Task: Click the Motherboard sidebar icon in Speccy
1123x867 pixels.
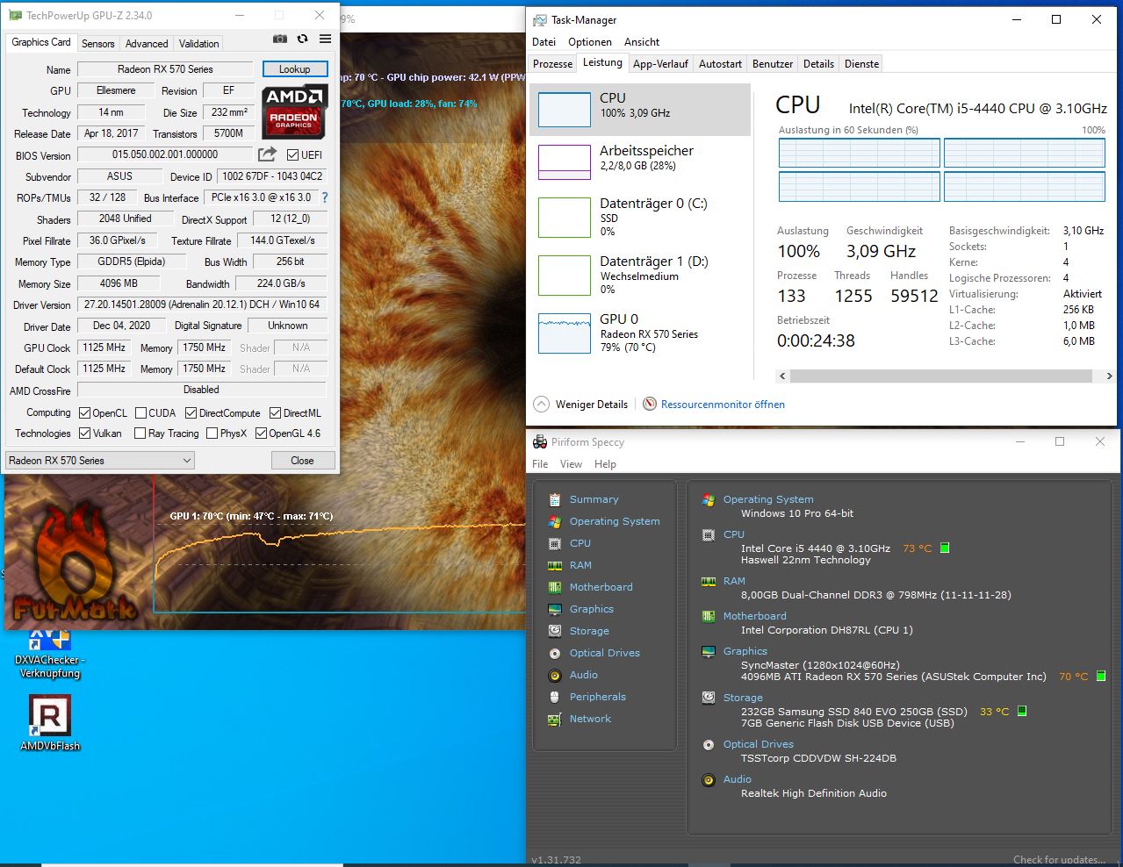Action: (x=555, y=587)
